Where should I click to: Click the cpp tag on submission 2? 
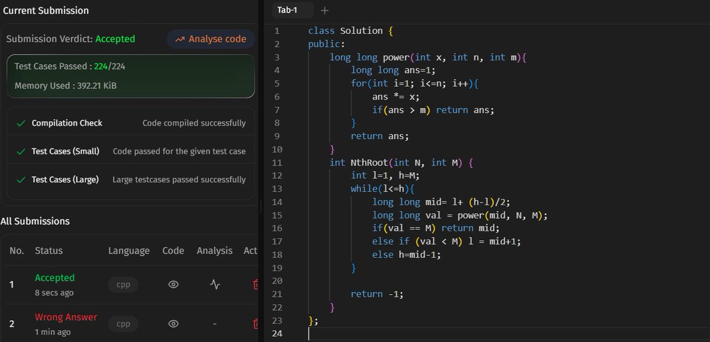[x=123, y=324]
